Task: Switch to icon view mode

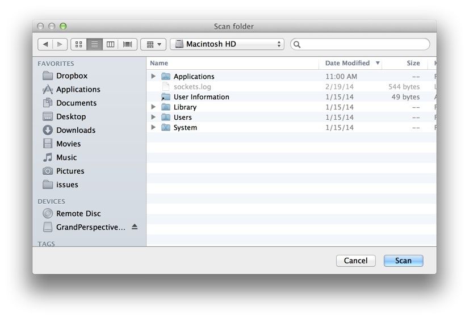Action: (79, 44)
